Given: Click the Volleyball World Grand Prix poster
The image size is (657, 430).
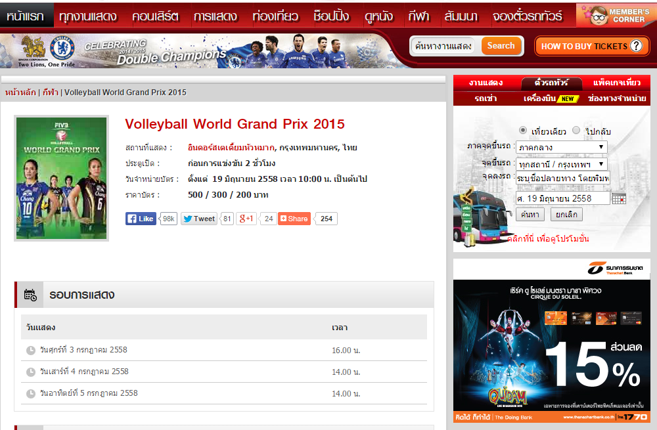Looking at the screenshot, I should coord(61,178).
